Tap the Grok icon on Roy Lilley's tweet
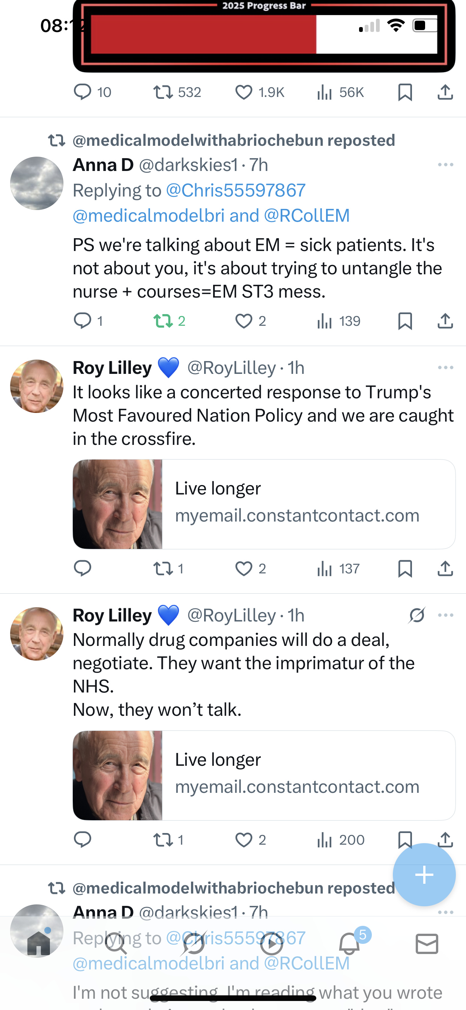This screenshot has width=466, height=1010. click(417, 615)
